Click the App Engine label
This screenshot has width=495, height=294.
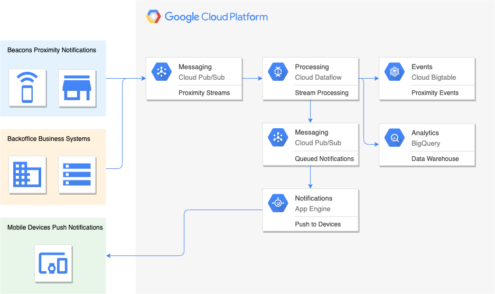313,209
